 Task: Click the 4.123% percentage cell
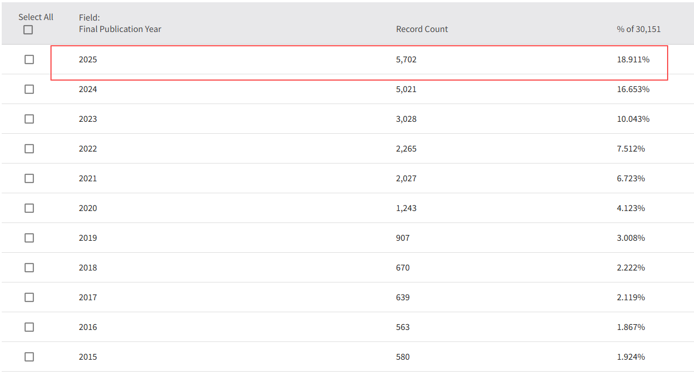point(630,208)
